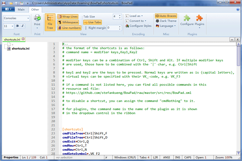Open the Convert to encoding menu
This screenshot has width=242, height=161.
(x=136, y=21)
